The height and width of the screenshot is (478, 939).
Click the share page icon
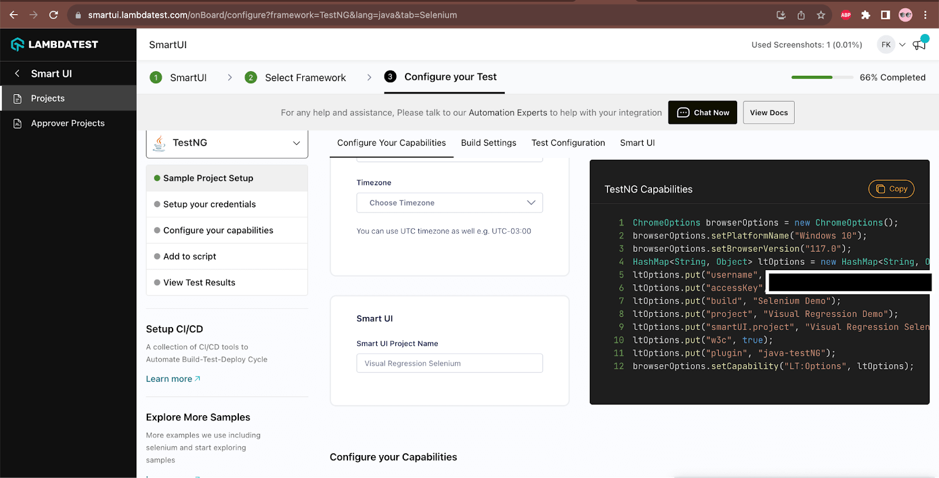point(800,15)
